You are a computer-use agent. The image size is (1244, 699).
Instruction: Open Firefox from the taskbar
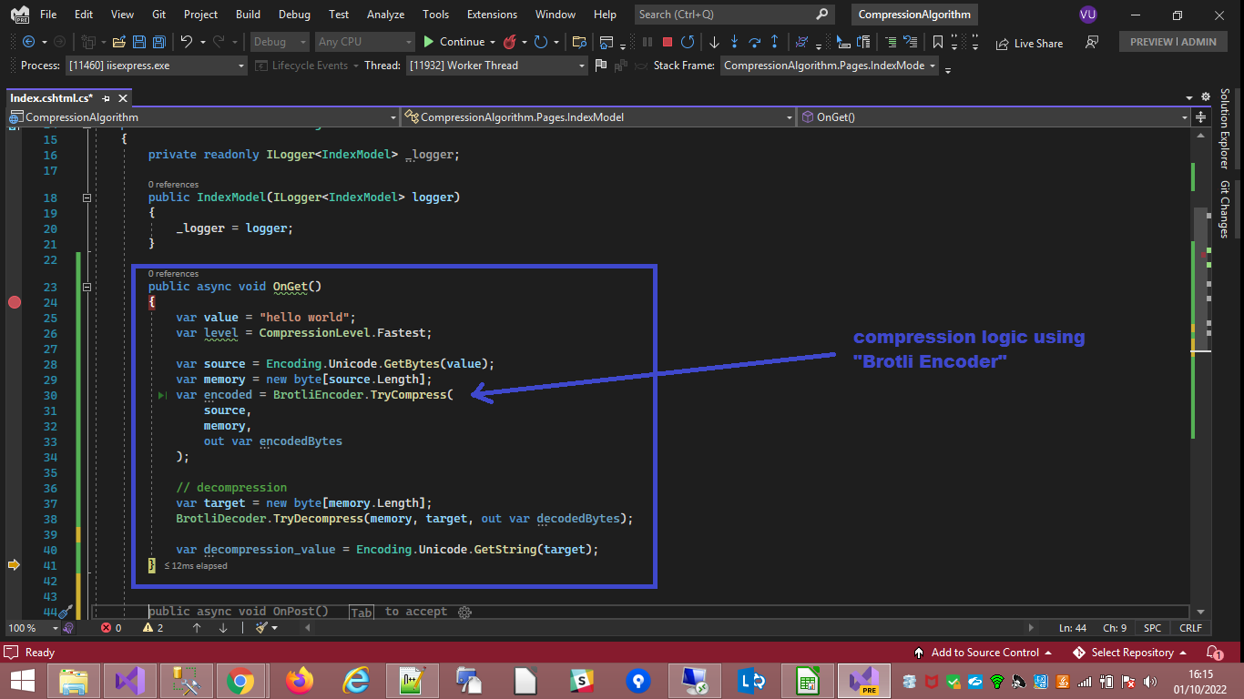(298, 681)
